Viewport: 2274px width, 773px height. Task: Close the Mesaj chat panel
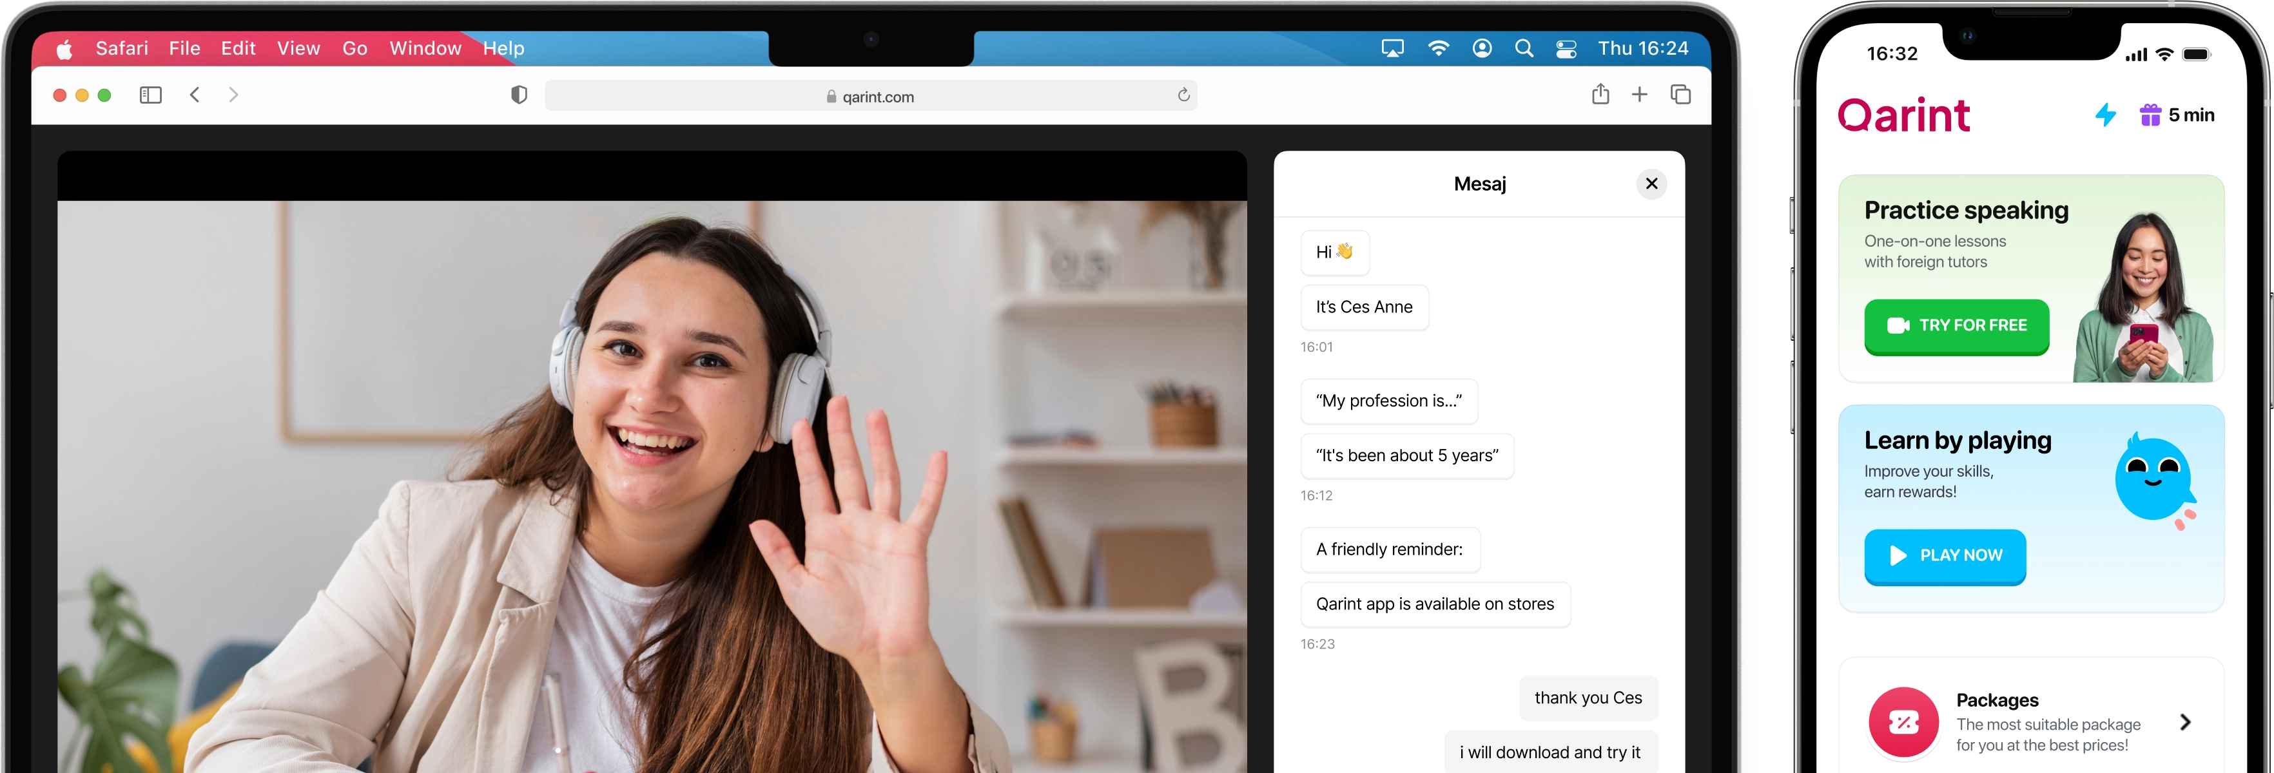[1651, 184]
